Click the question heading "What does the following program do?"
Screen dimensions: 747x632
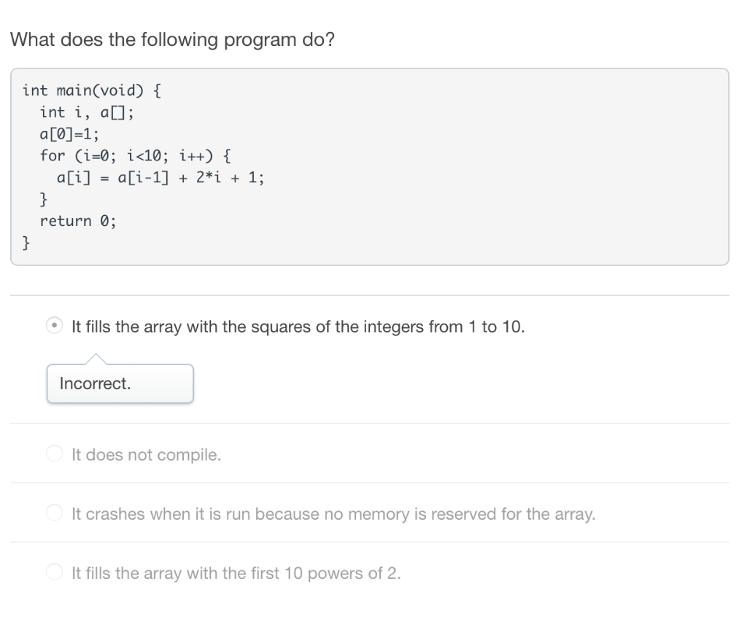[172, 40]
